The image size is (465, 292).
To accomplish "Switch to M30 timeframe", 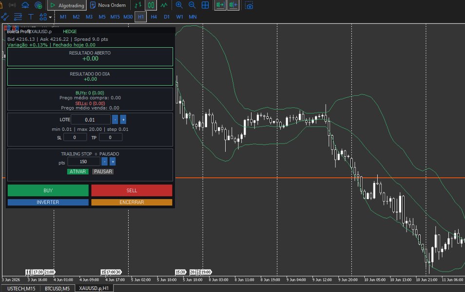I will 128,17.
